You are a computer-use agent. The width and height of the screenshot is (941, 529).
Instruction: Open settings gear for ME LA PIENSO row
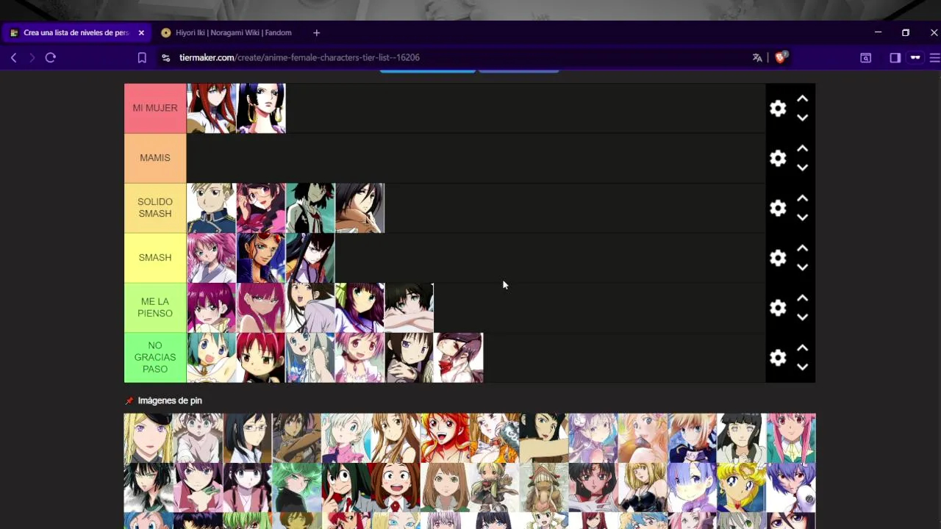(x=778, y=308)
